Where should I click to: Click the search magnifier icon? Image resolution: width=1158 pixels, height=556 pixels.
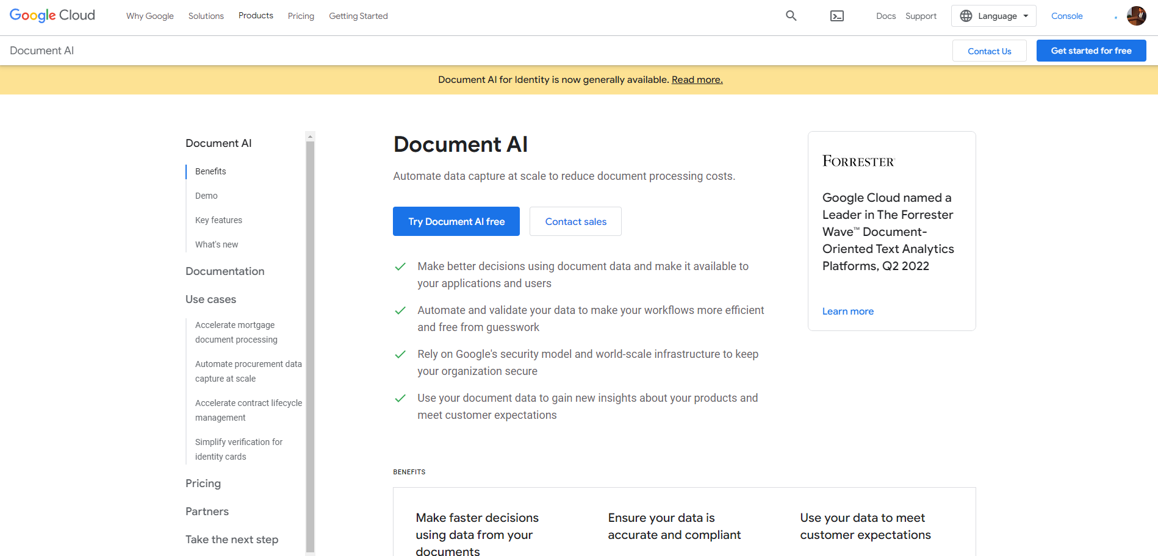(x=791, y=16)
